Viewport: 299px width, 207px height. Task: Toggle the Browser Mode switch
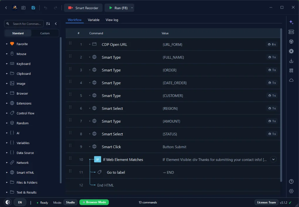click(x=94, y=202)
